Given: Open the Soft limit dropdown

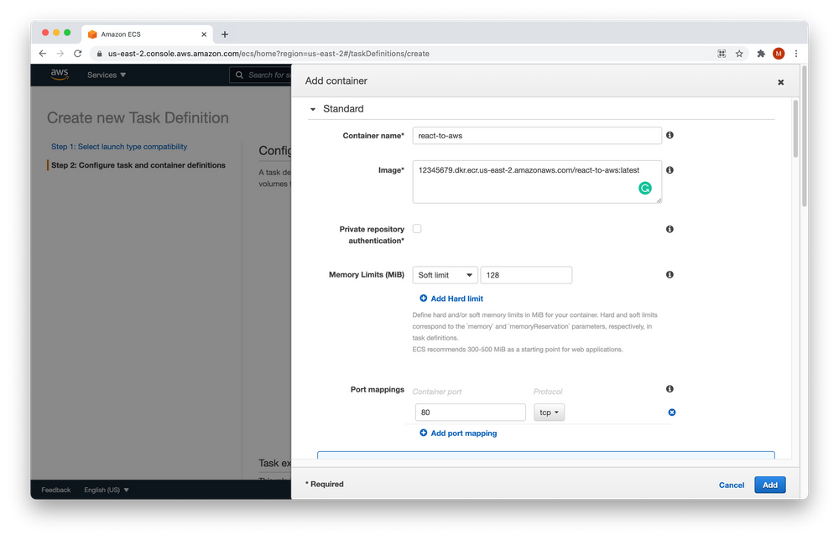Looking at the screenshot, I should 445,275.
